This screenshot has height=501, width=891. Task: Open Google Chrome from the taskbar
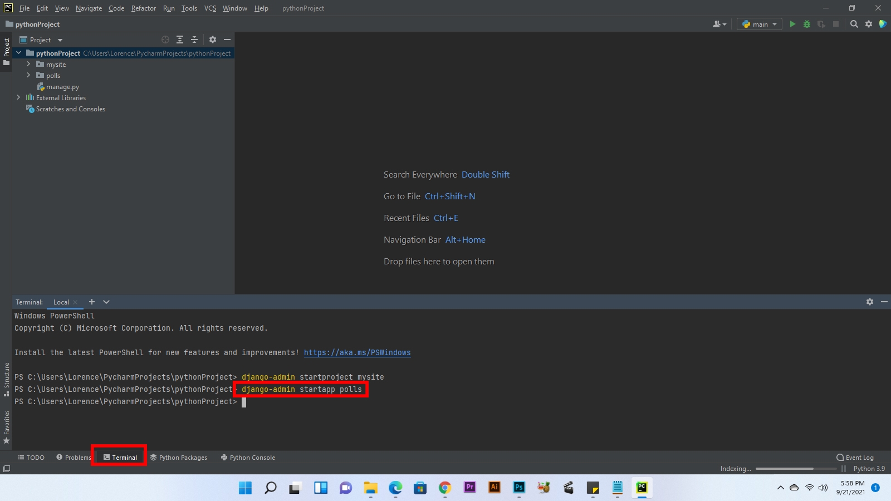point(444,488)
